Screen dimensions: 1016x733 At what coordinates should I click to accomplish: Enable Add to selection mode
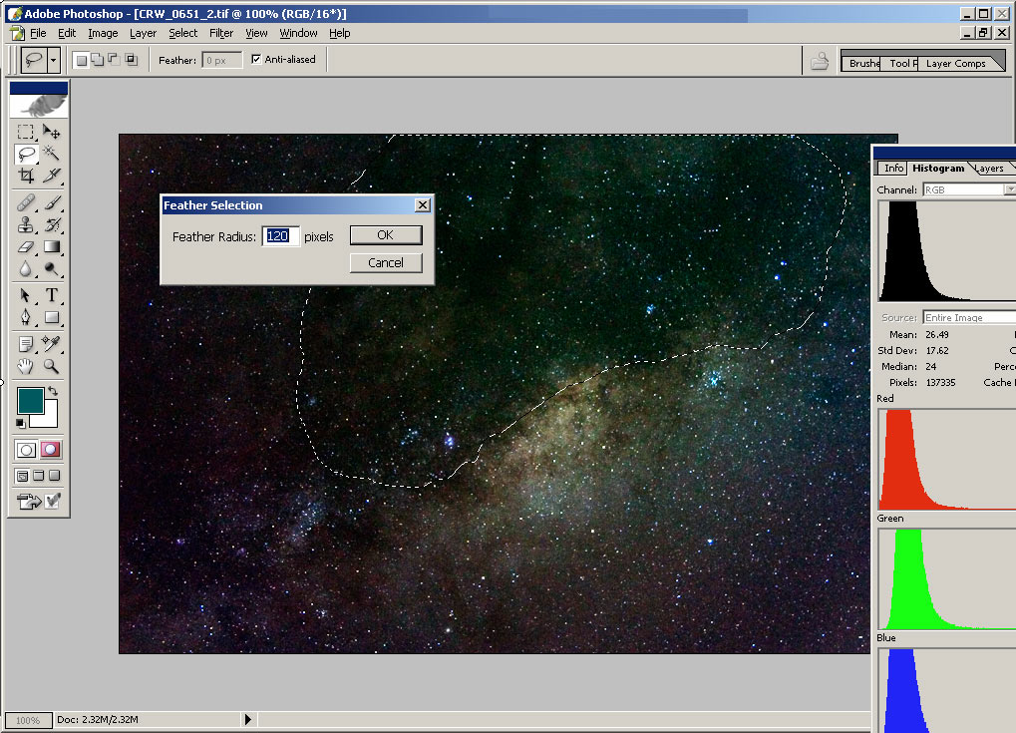point(98,60)
